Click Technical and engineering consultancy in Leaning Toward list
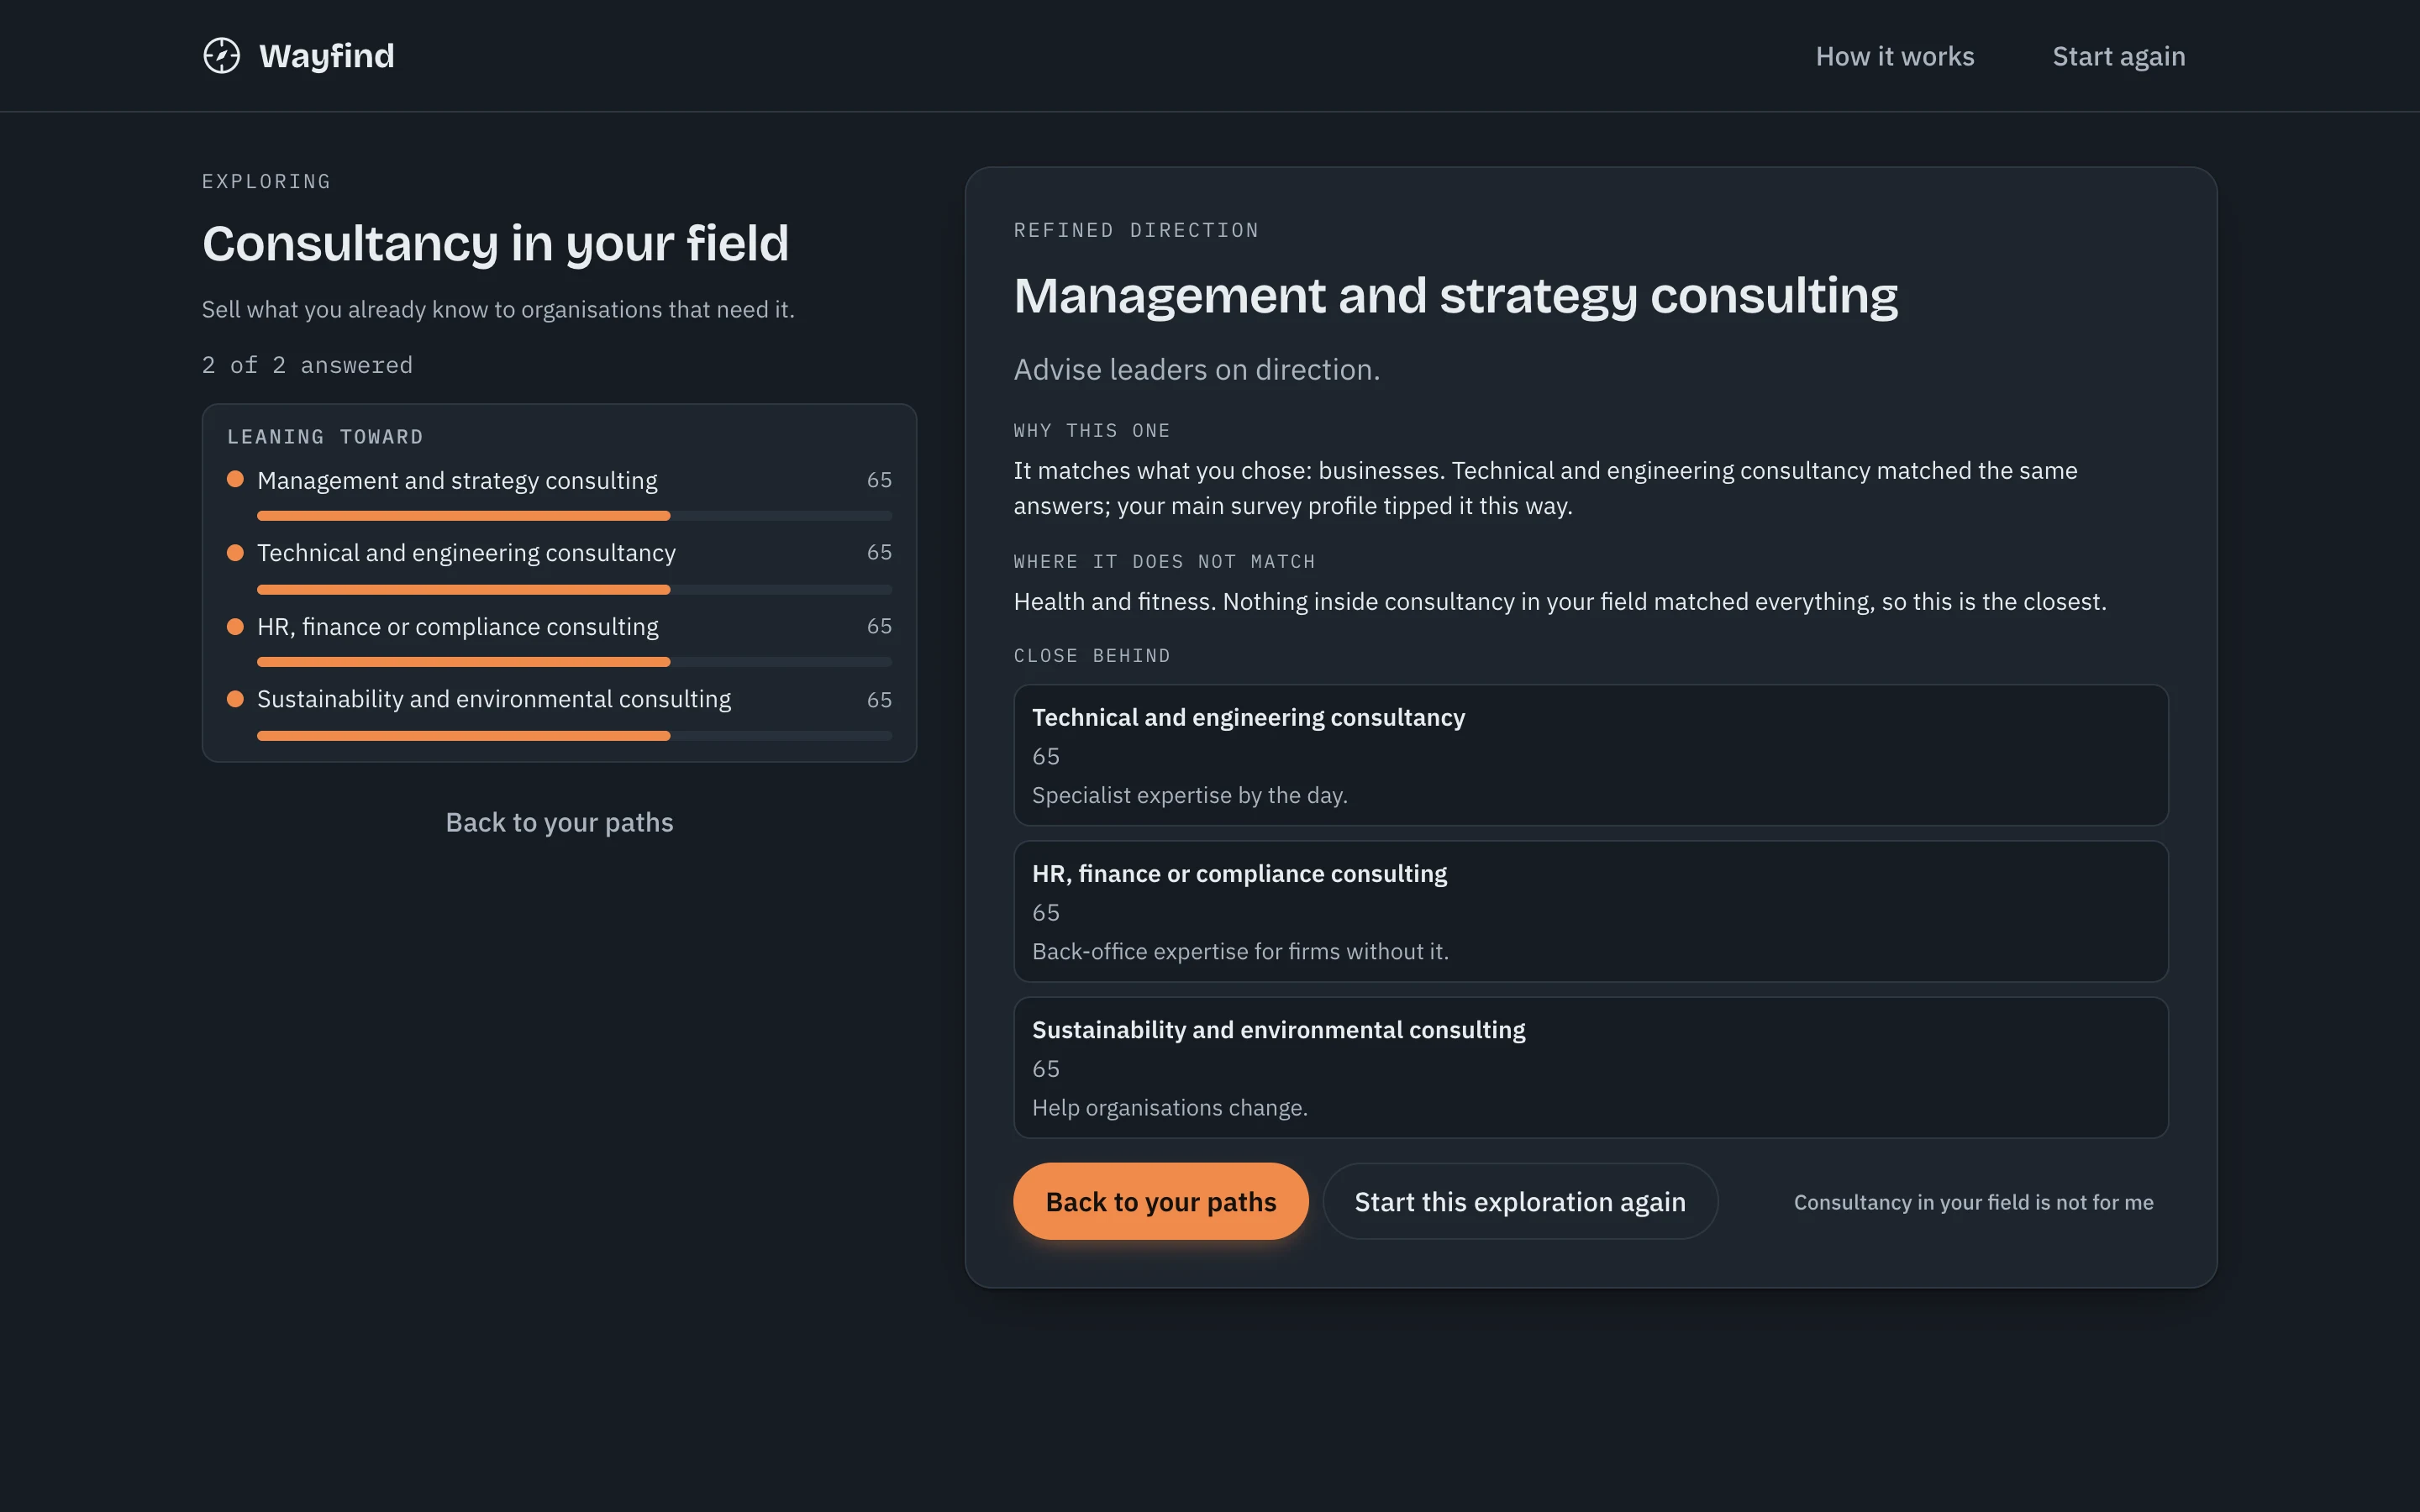This screenshot has height=1512, width=2420. tap(466, 553)
